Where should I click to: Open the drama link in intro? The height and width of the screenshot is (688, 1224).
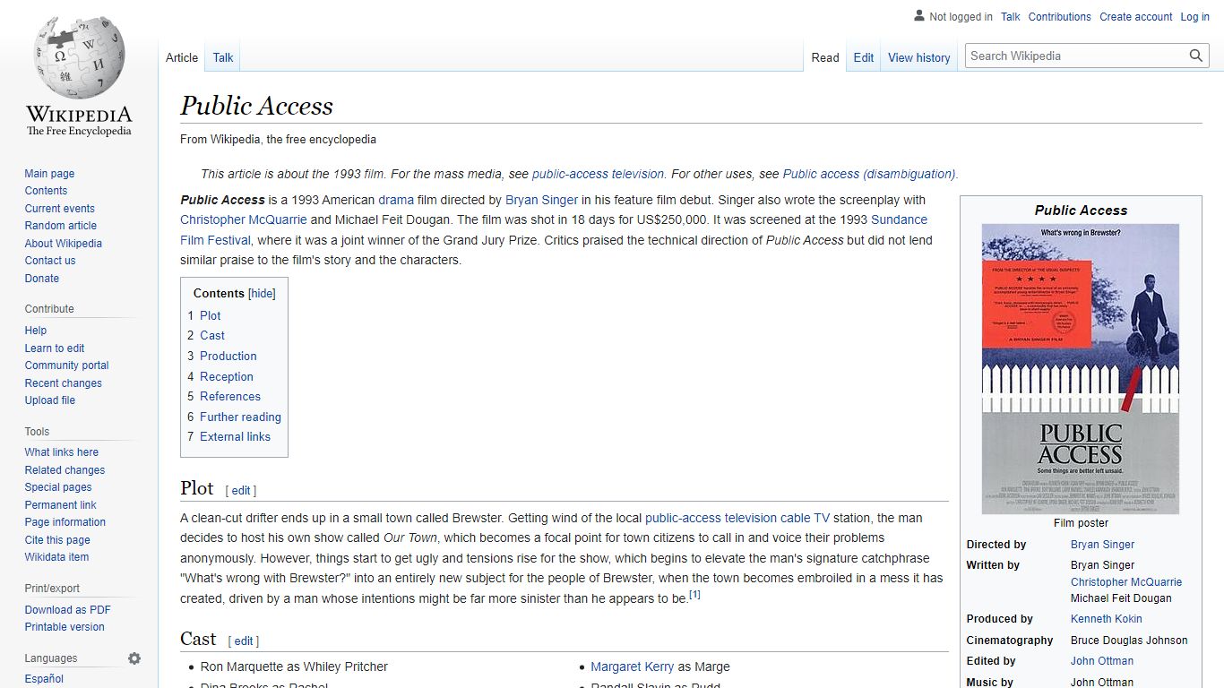pos(395,200)
